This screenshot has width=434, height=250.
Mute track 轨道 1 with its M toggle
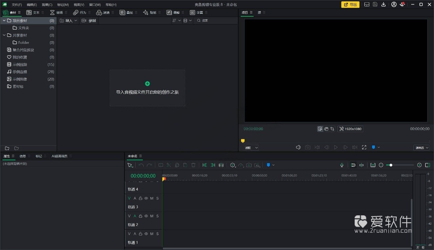coord(152,234)
